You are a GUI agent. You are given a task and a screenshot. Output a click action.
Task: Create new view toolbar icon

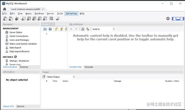click(x=34, y=19)
